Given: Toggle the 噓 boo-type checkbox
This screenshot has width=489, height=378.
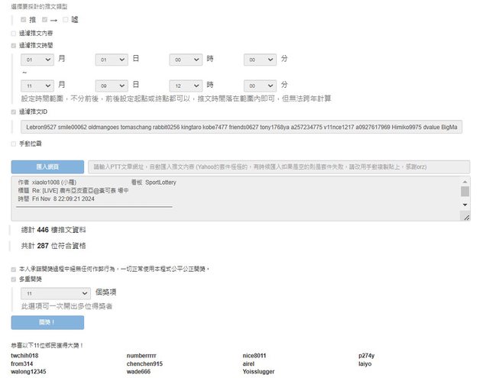Looking at the screenshot, I should pyautogui.click(x=66, y=19).
